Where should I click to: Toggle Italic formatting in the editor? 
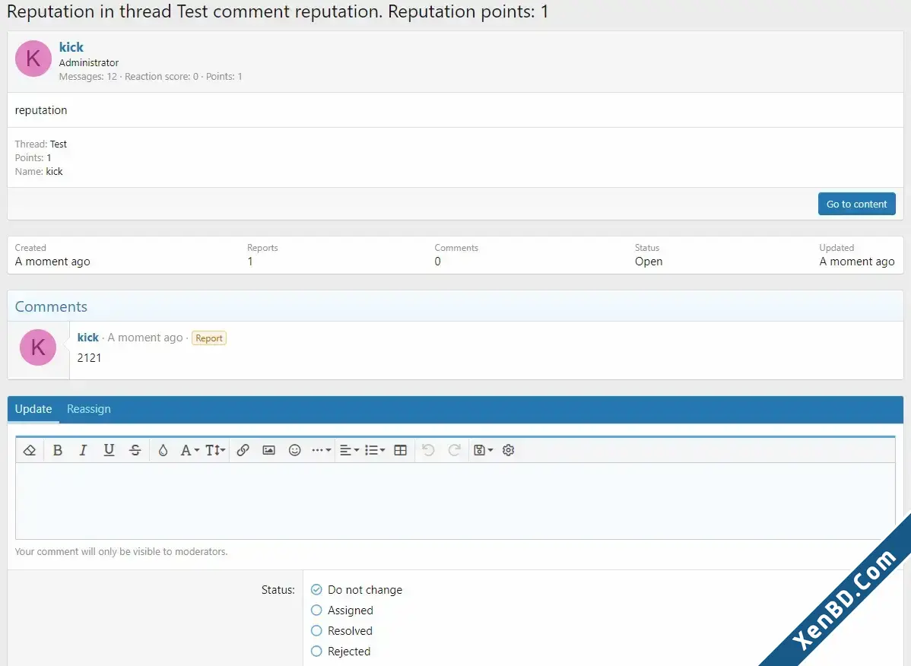(x=83, y=450)
